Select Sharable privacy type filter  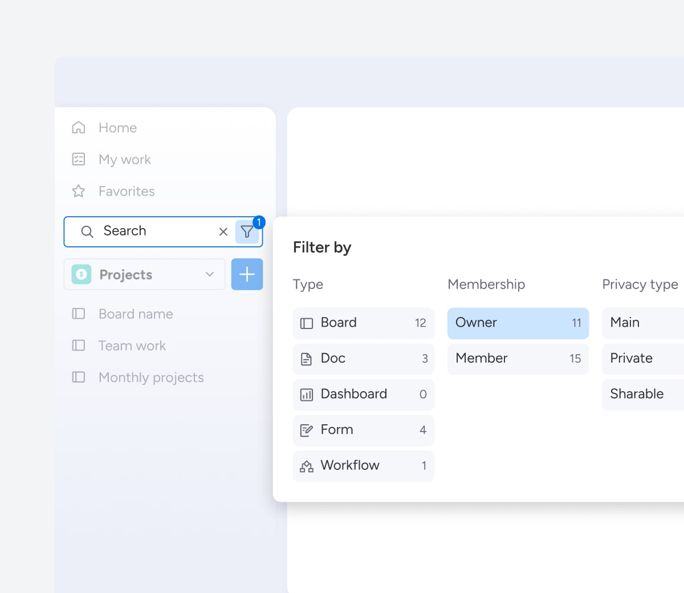(x=643, y=395)
